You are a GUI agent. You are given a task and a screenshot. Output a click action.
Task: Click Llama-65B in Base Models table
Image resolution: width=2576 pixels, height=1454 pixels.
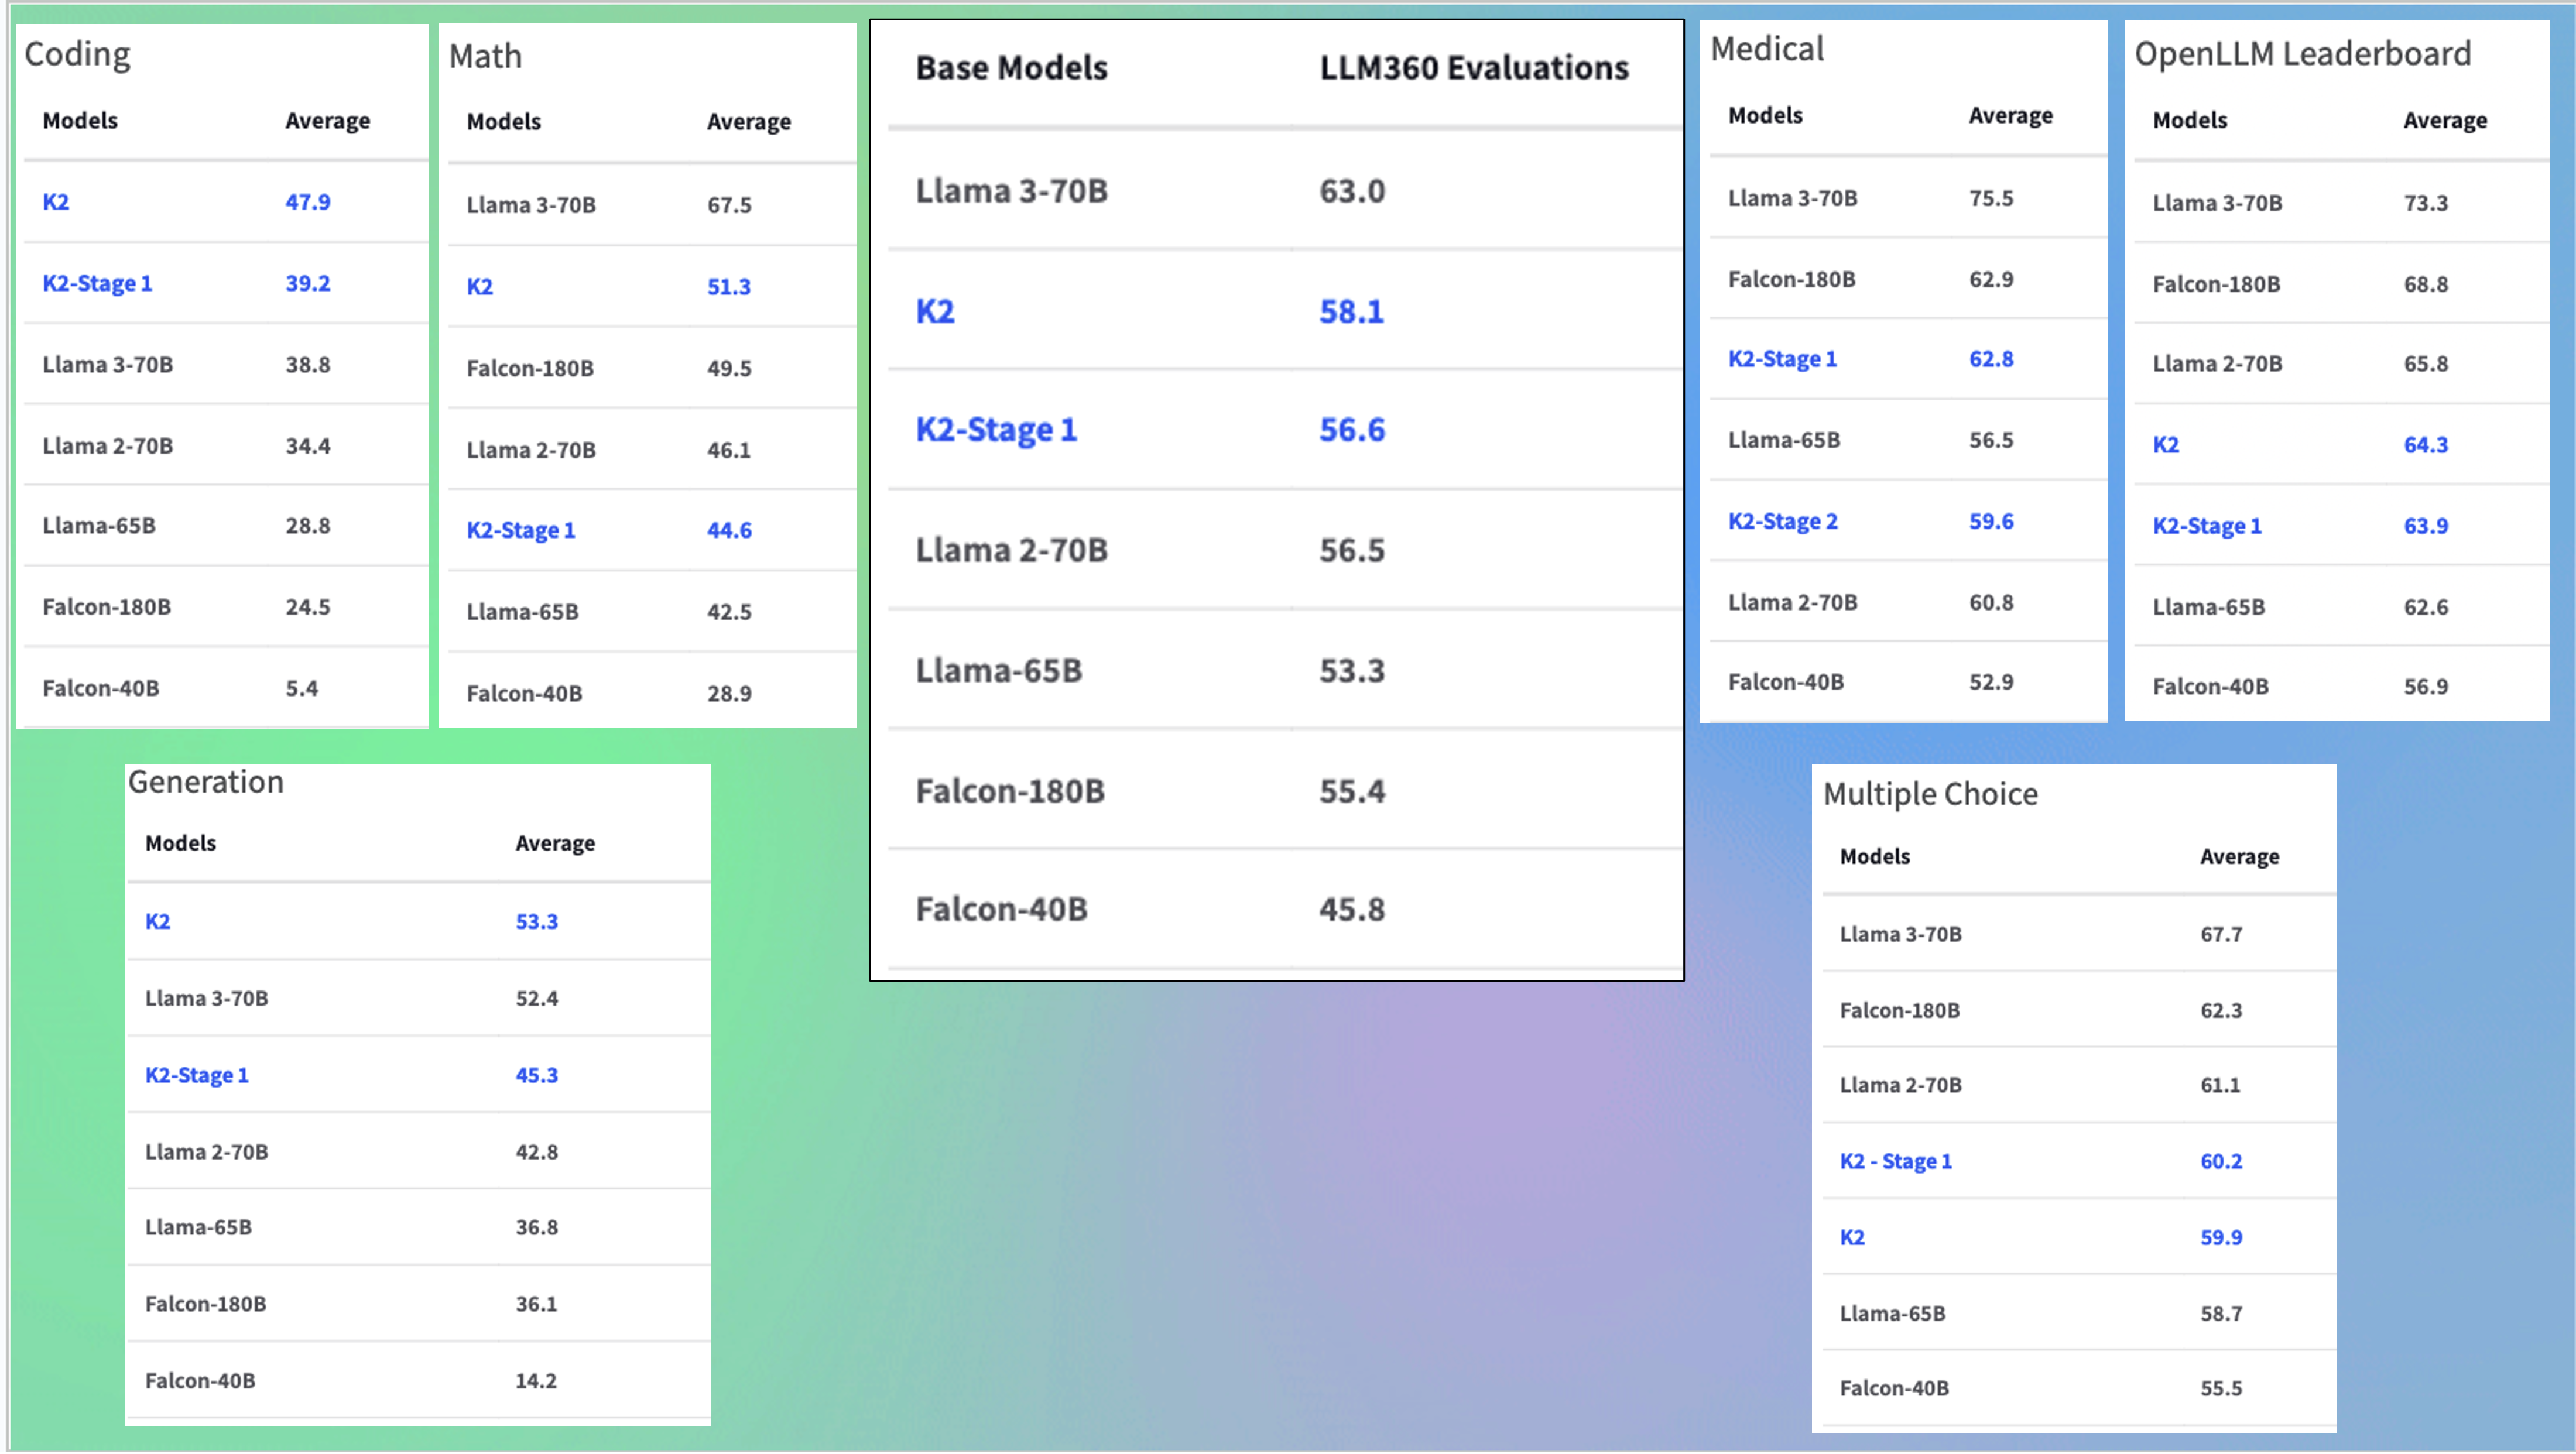click(999, 670)
